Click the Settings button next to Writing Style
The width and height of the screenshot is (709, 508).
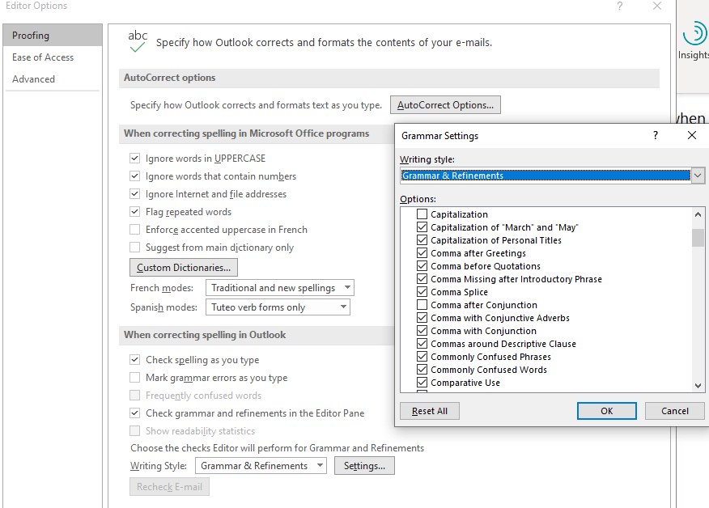point(364,465)
